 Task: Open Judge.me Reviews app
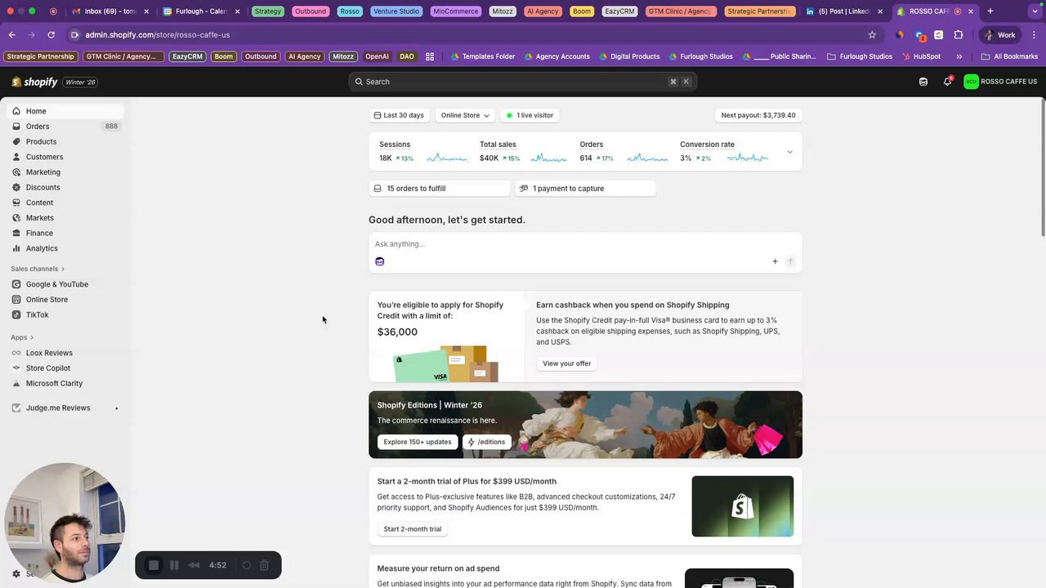64,408
